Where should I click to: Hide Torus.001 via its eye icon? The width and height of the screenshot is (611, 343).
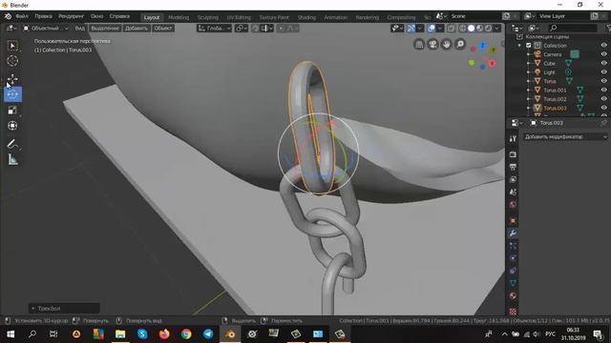(603, 91)
